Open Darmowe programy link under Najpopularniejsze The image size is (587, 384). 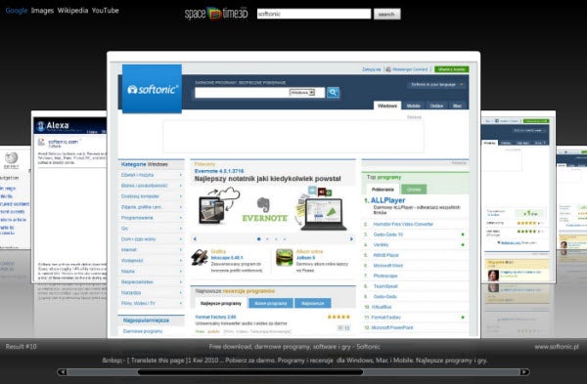click(x=143, y=331)
